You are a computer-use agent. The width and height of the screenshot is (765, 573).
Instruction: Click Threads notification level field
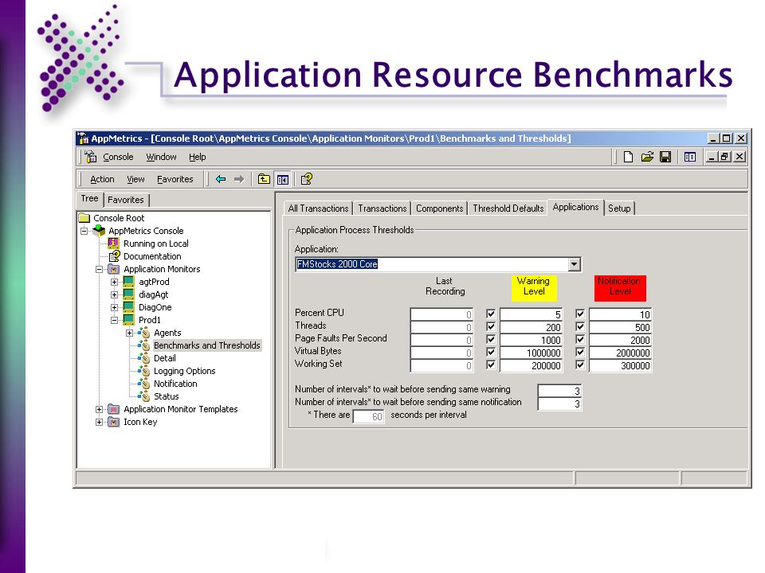pyautogui.click(x=620, y=327)
